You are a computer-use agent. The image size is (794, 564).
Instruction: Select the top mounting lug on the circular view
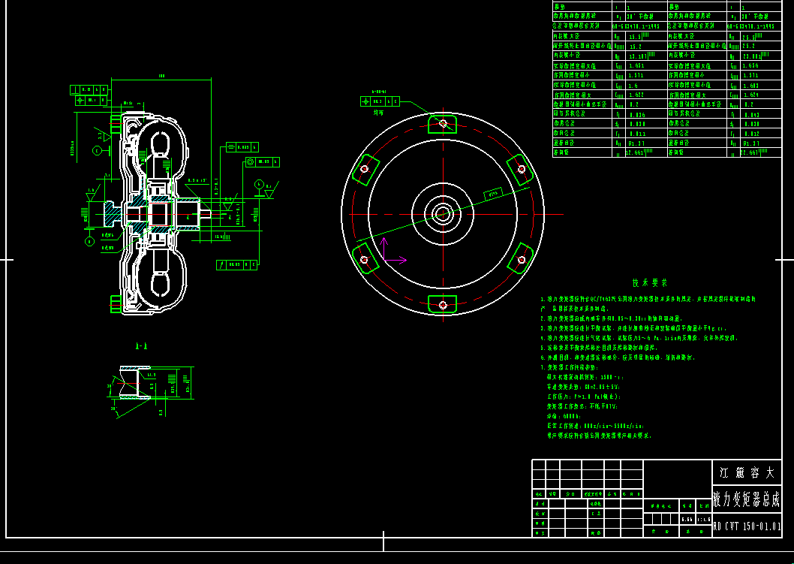click(443, 124)
